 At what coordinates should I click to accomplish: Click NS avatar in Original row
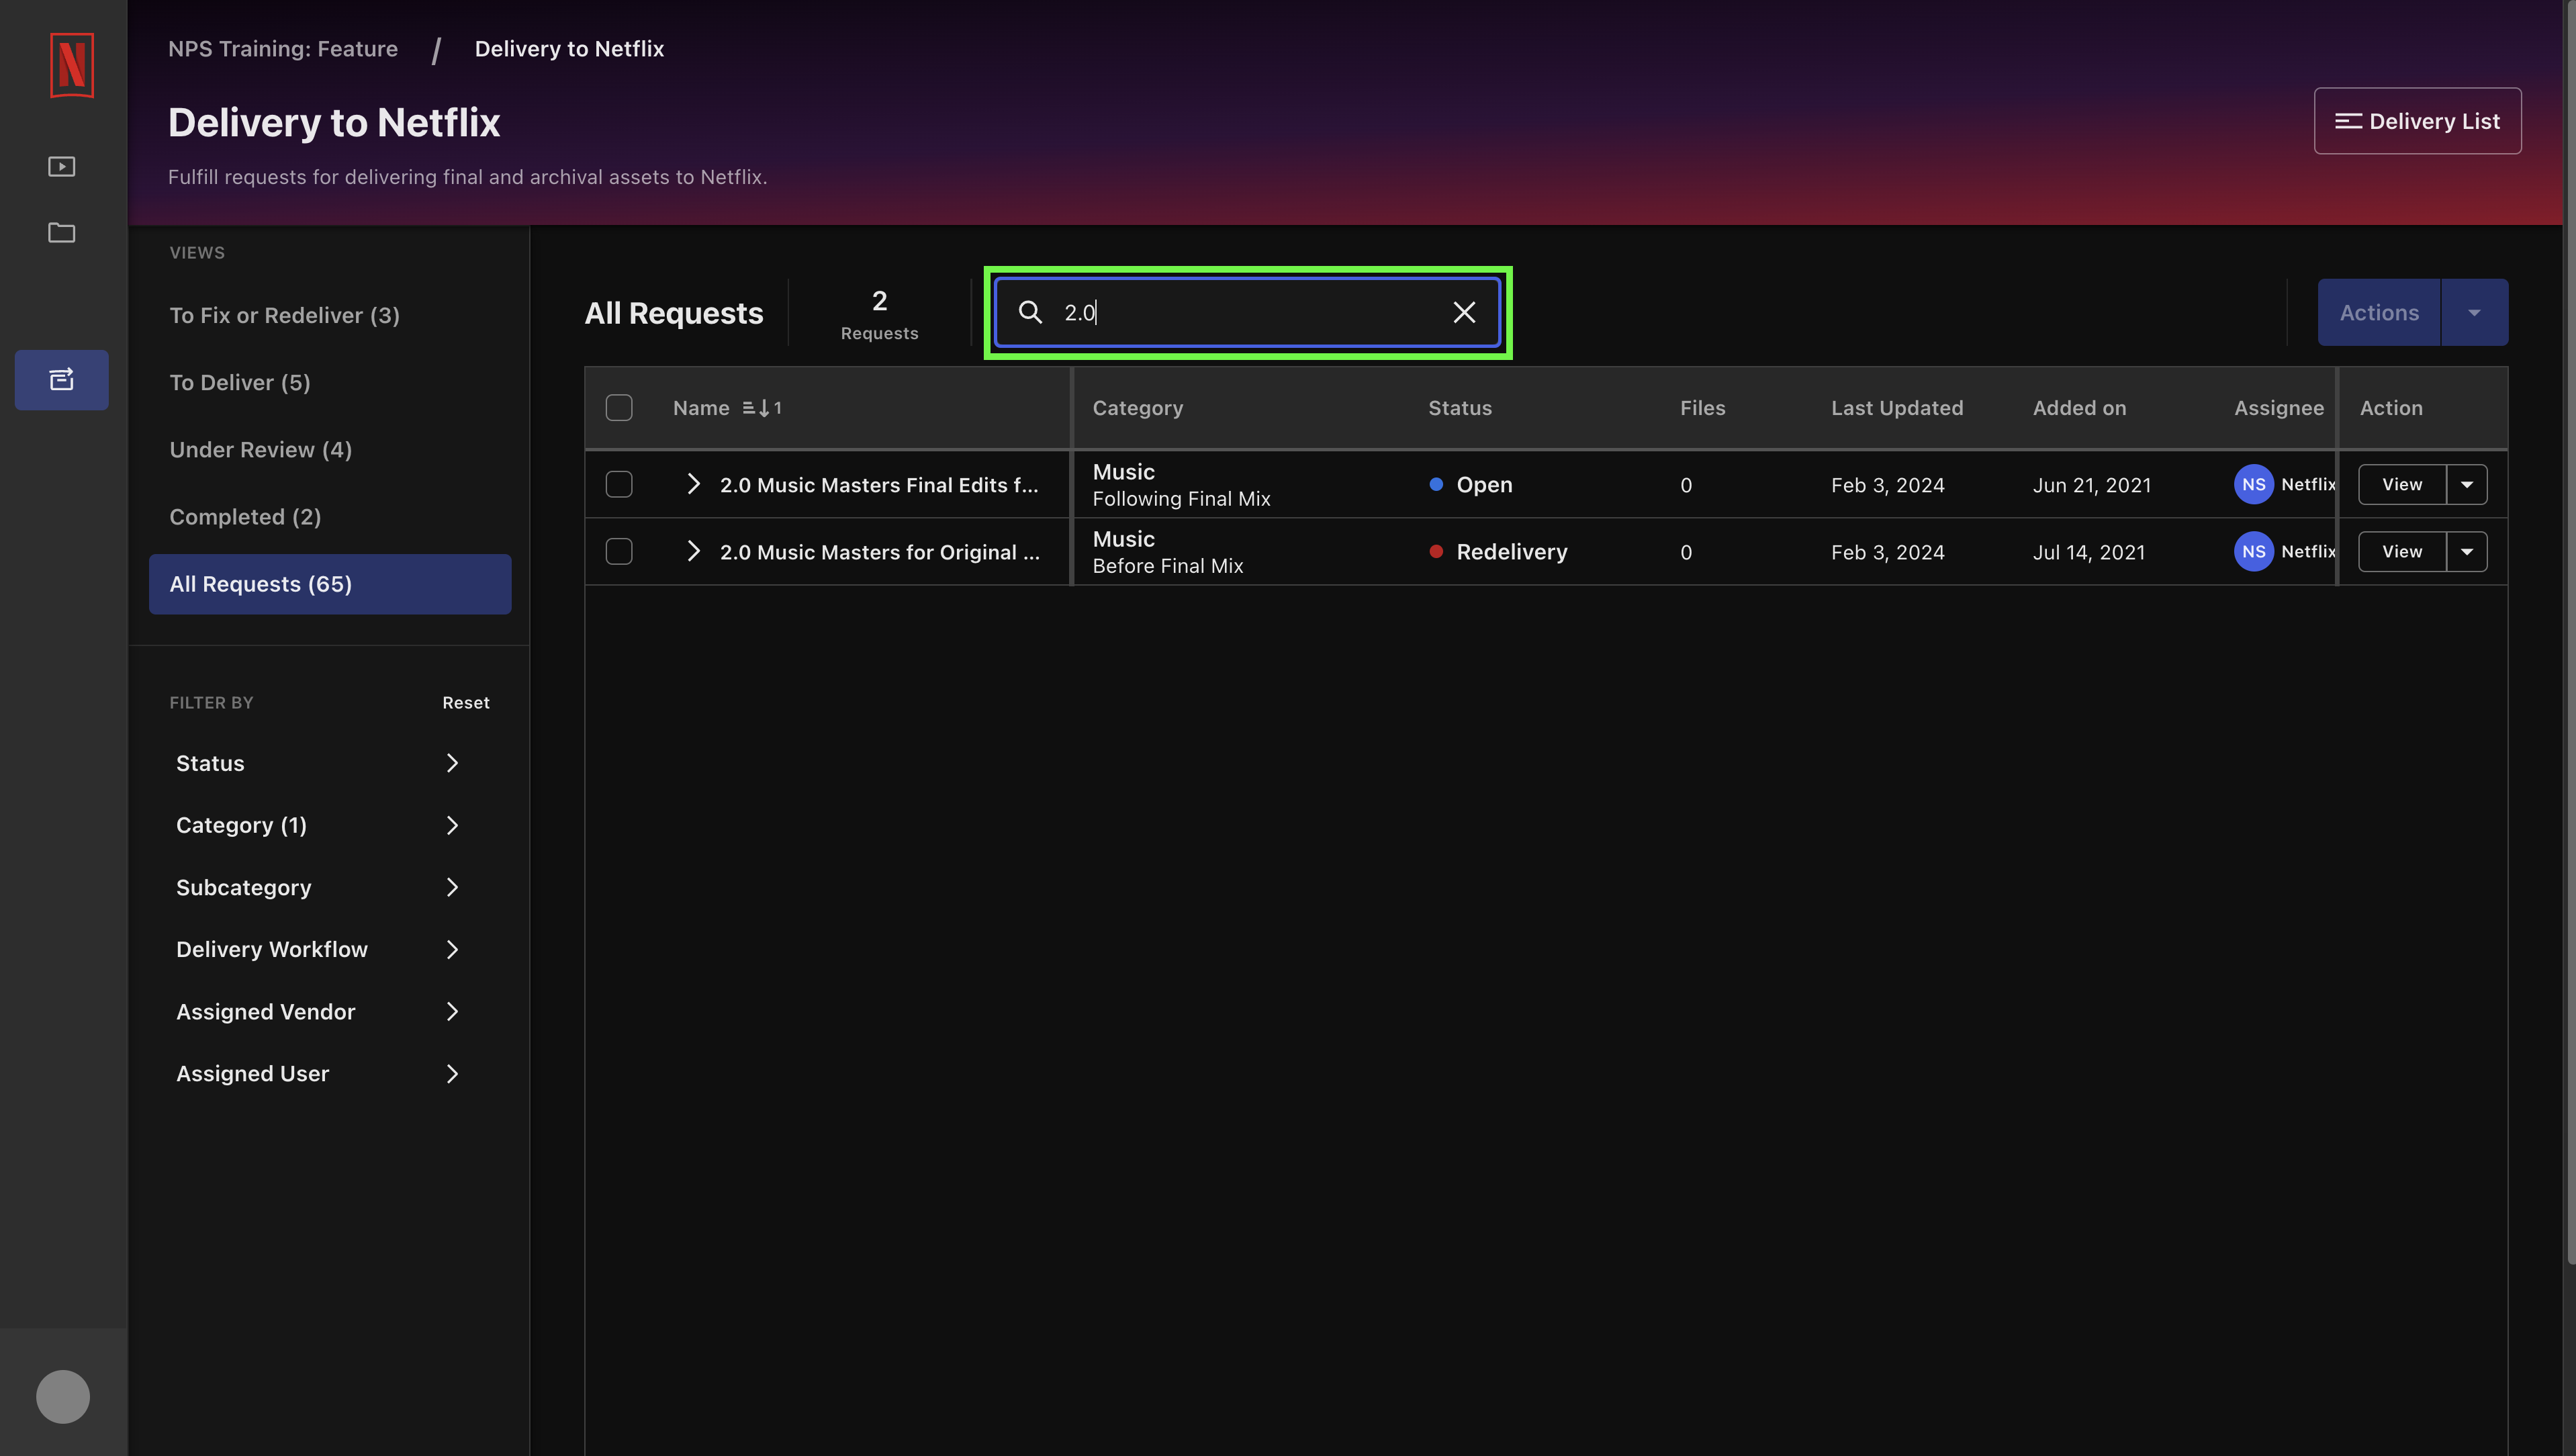coord(2254,551)
